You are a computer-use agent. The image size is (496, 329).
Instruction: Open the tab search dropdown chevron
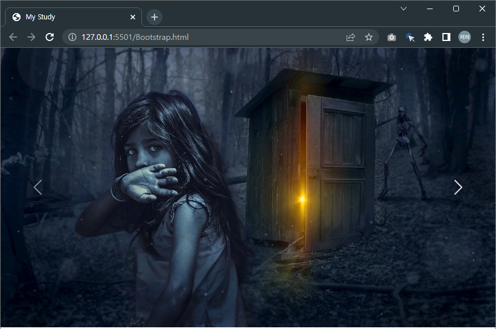click(x=404, y=9)
